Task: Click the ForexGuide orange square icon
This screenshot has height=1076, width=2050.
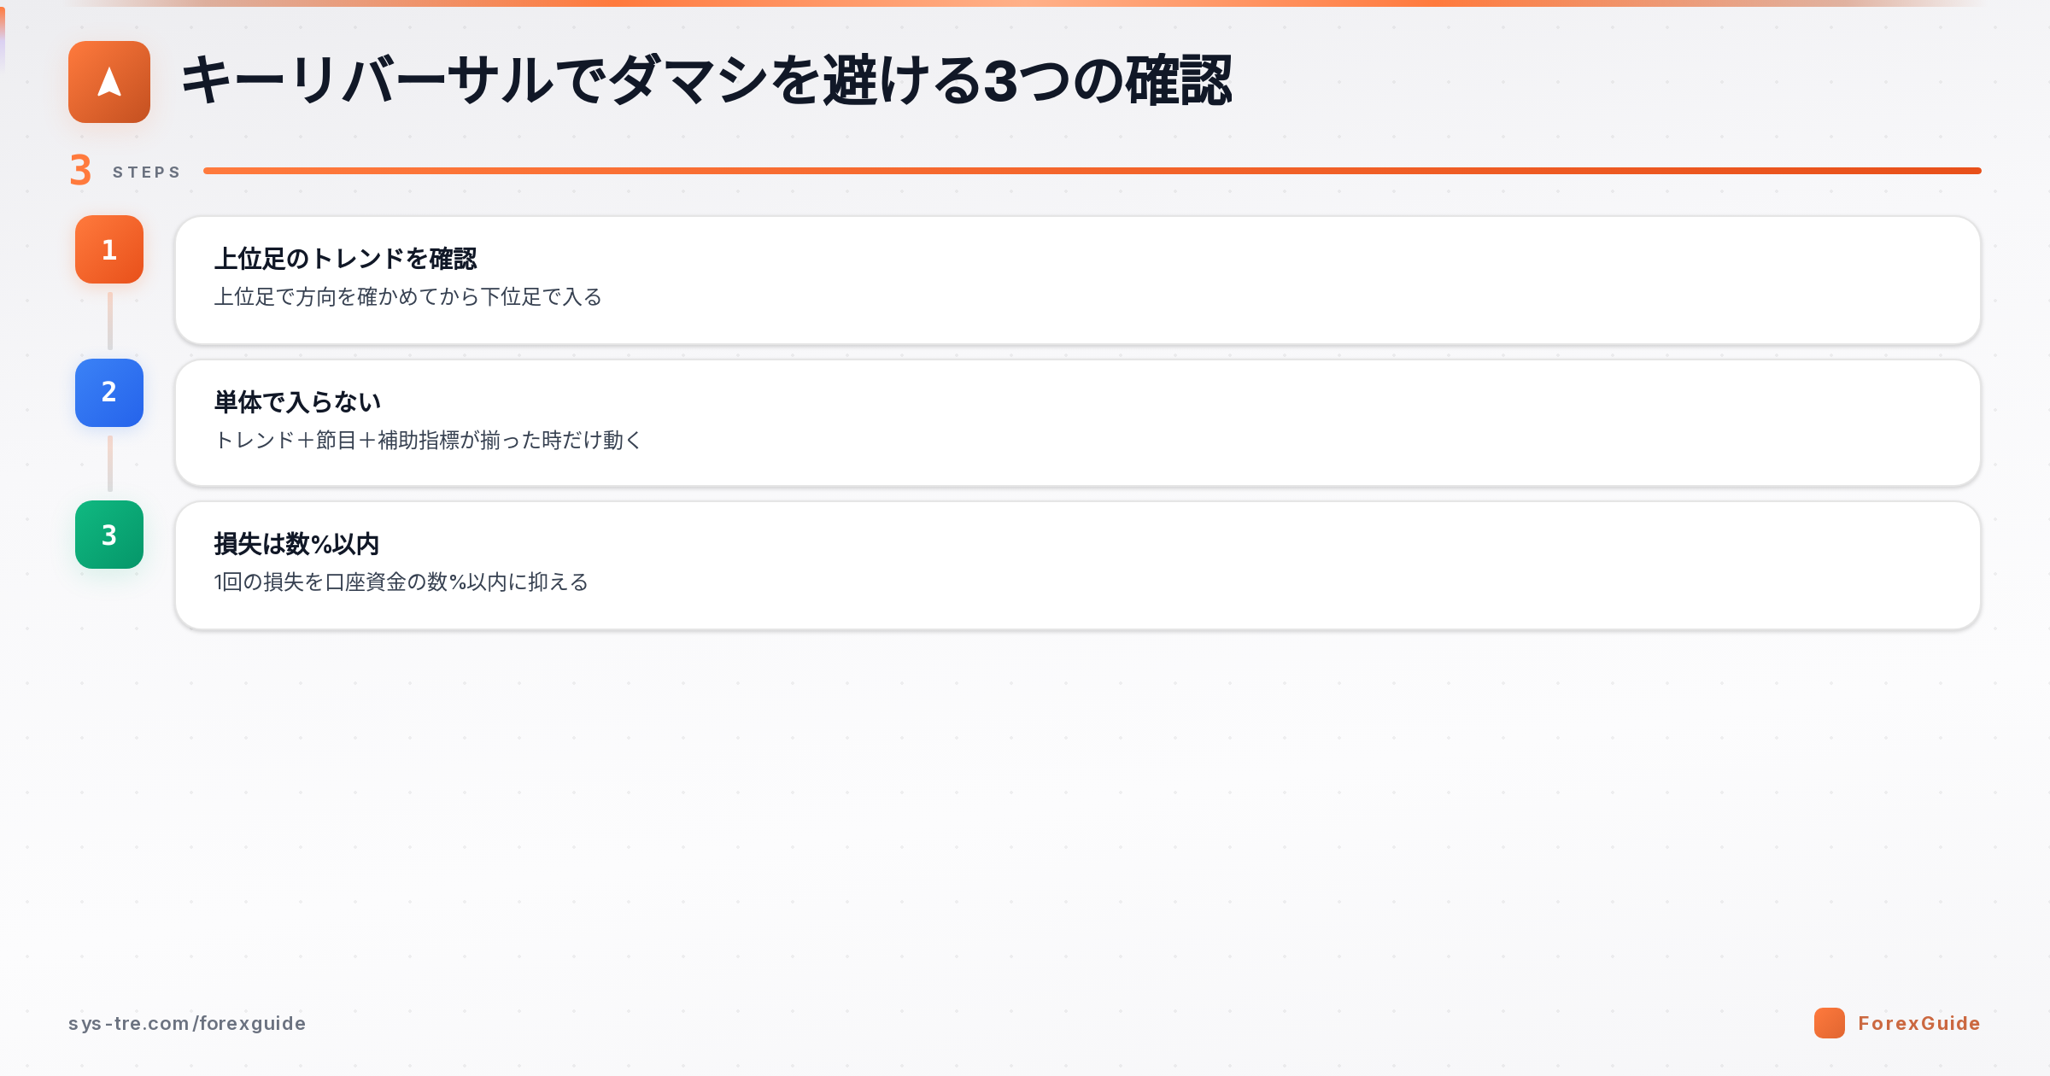Action: (1830, 1023)
